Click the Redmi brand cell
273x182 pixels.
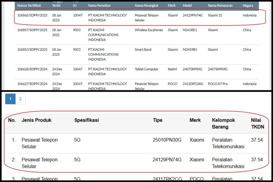(172, 69)
